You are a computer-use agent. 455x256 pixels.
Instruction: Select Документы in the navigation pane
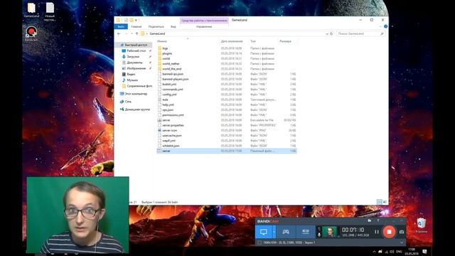pyautogui.click(x=134, y=63)
